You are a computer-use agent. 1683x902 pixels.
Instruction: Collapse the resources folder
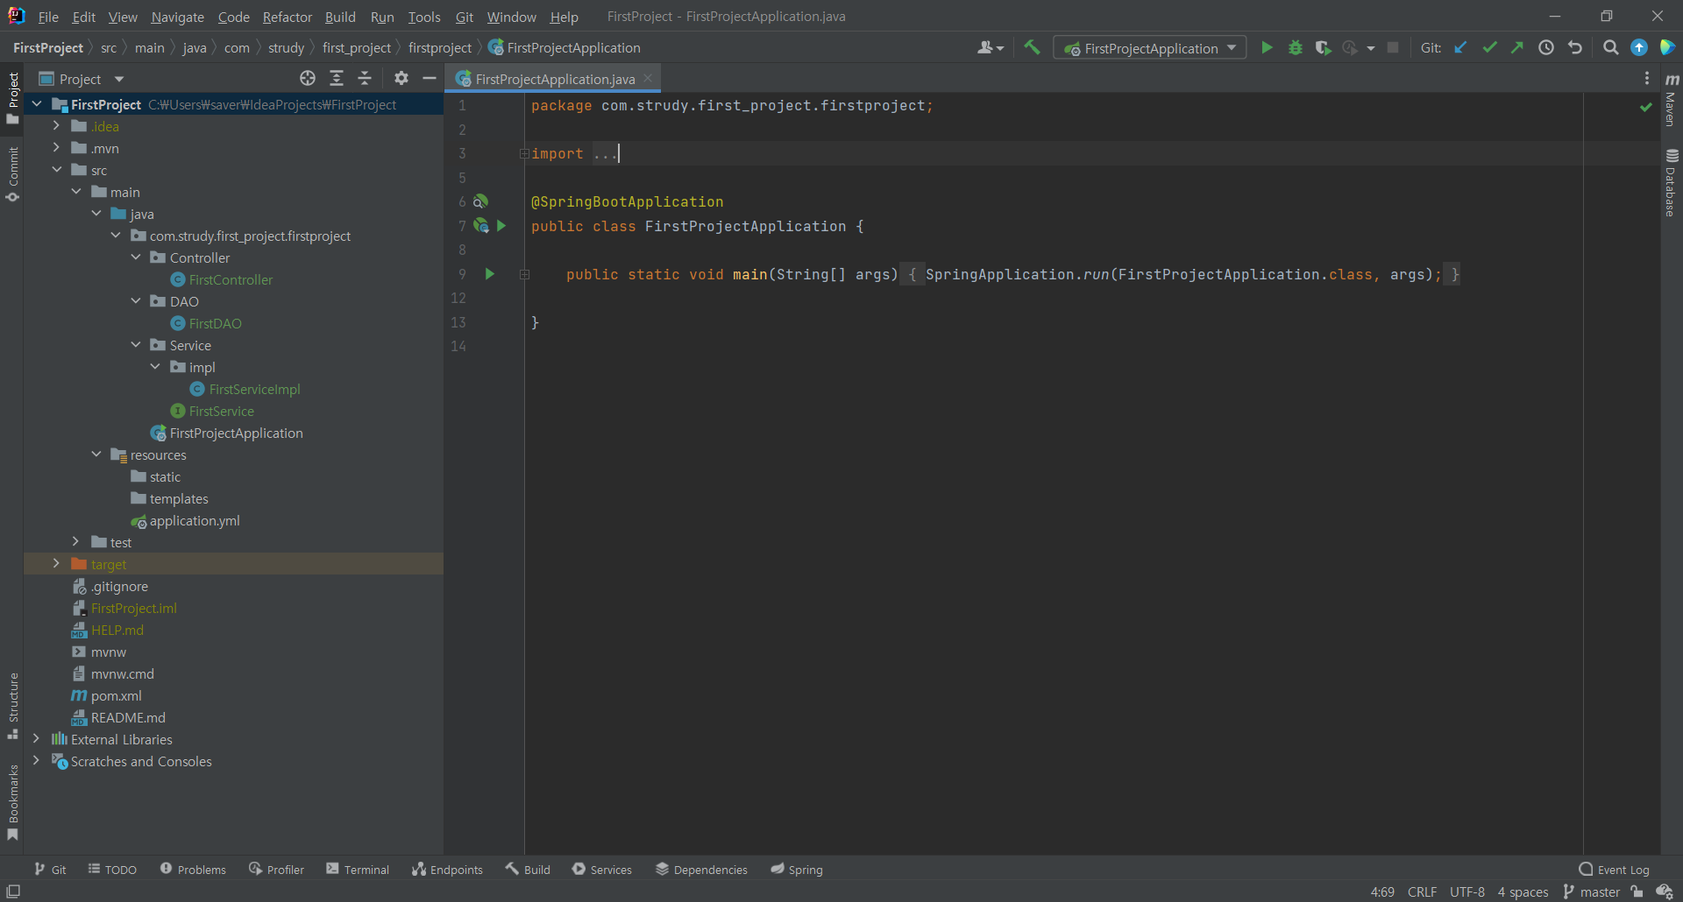96,455
